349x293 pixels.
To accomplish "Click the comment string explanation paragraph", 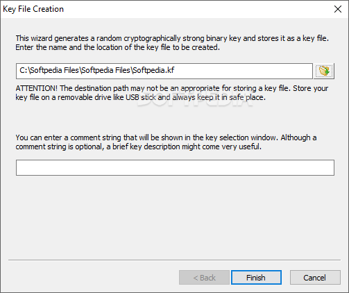I will point(166,142).
